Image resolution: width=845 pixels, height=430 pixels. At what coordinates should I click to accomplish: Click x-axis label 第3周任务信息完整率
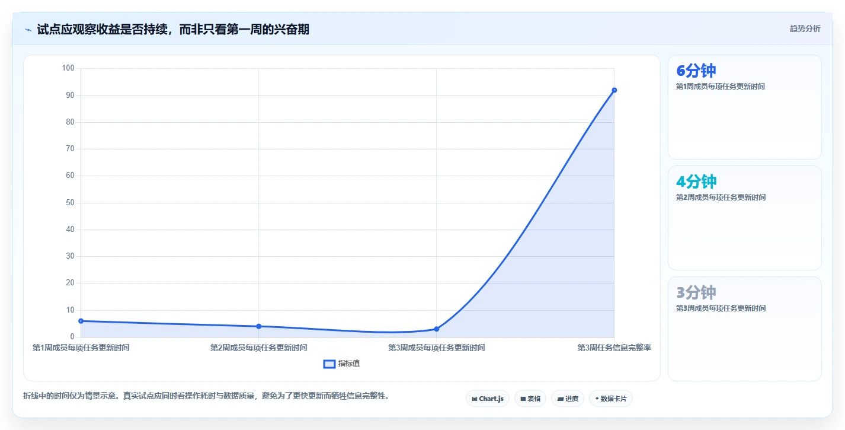coord(614,348)
